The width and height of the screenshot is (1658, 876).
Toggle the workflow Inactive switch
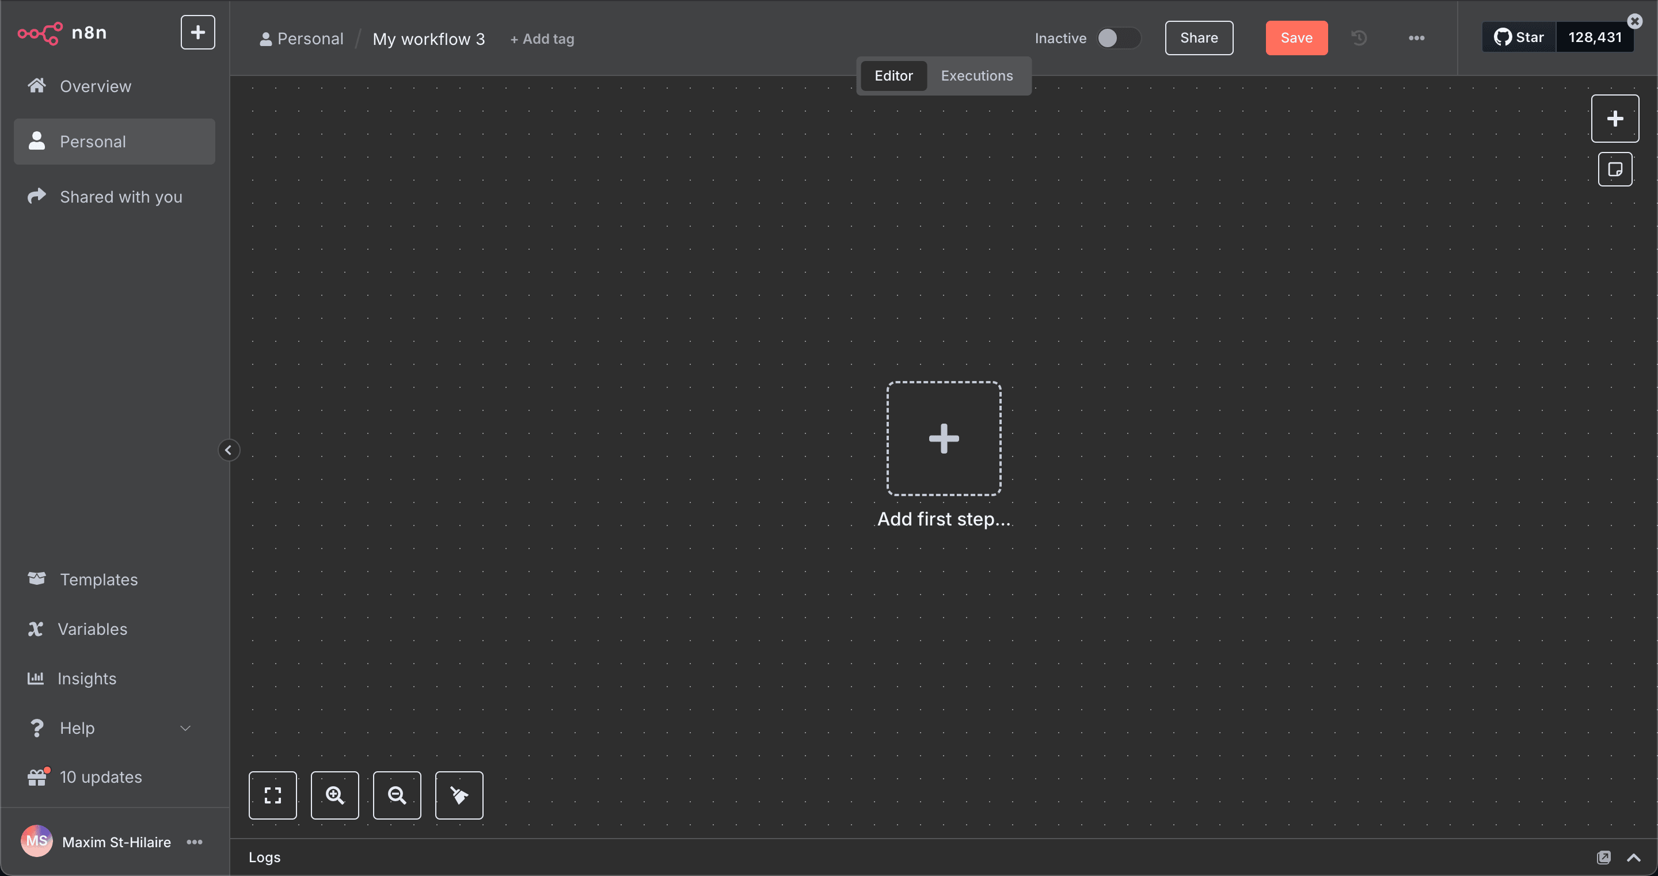(1119, 38)
